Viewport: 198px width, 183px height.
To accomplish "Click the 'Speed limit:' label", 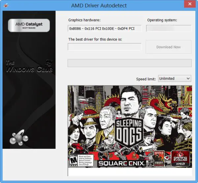I will click(x=146, y=79).
